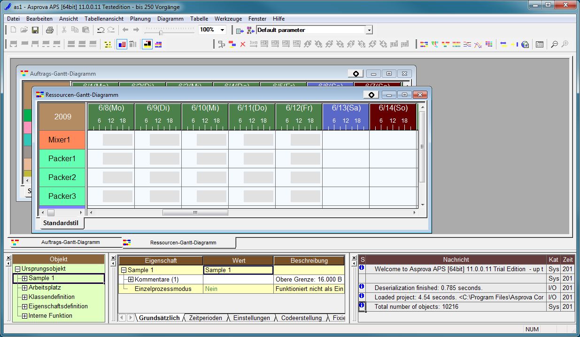Switch to the Zeitperioden tab
This screenshot has height=337, width=580.
pyautogui.click(x=205, y=318)
